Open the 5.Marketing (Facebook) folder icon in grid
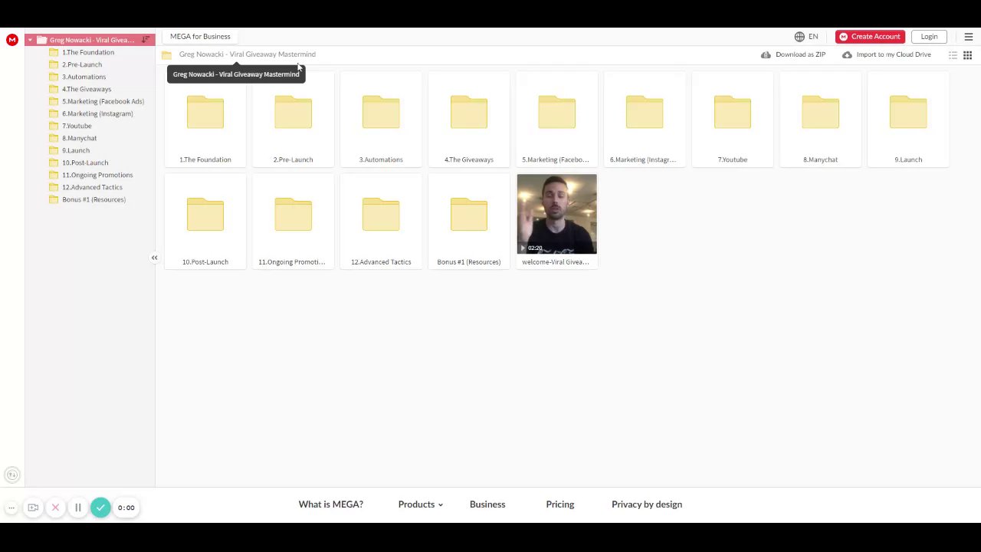981x552 pixels. tap(556, 112)
